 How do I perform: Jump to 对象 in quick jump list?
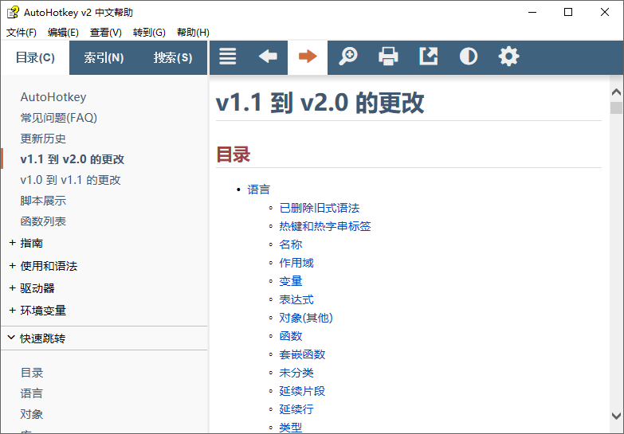click(31, 414)
